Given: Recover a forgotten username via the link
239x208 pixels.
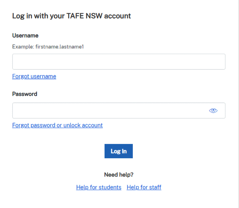Looking at the screenshot, I should click(34, 76).
